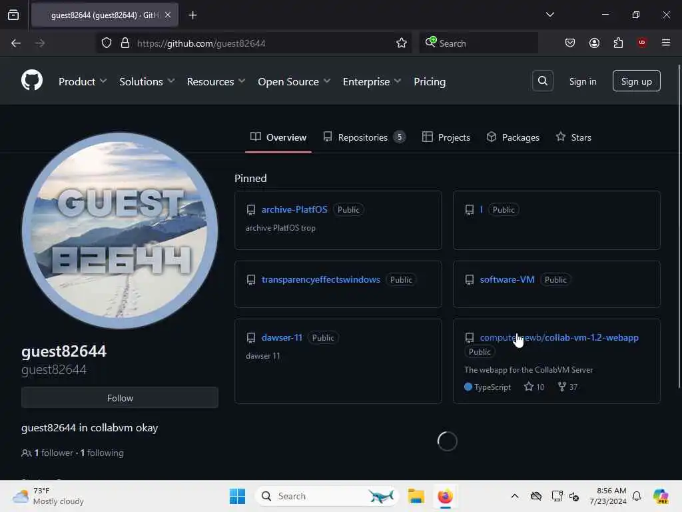Select the Overview profile tab
The image size is (682, 512).
coord(278,137)
